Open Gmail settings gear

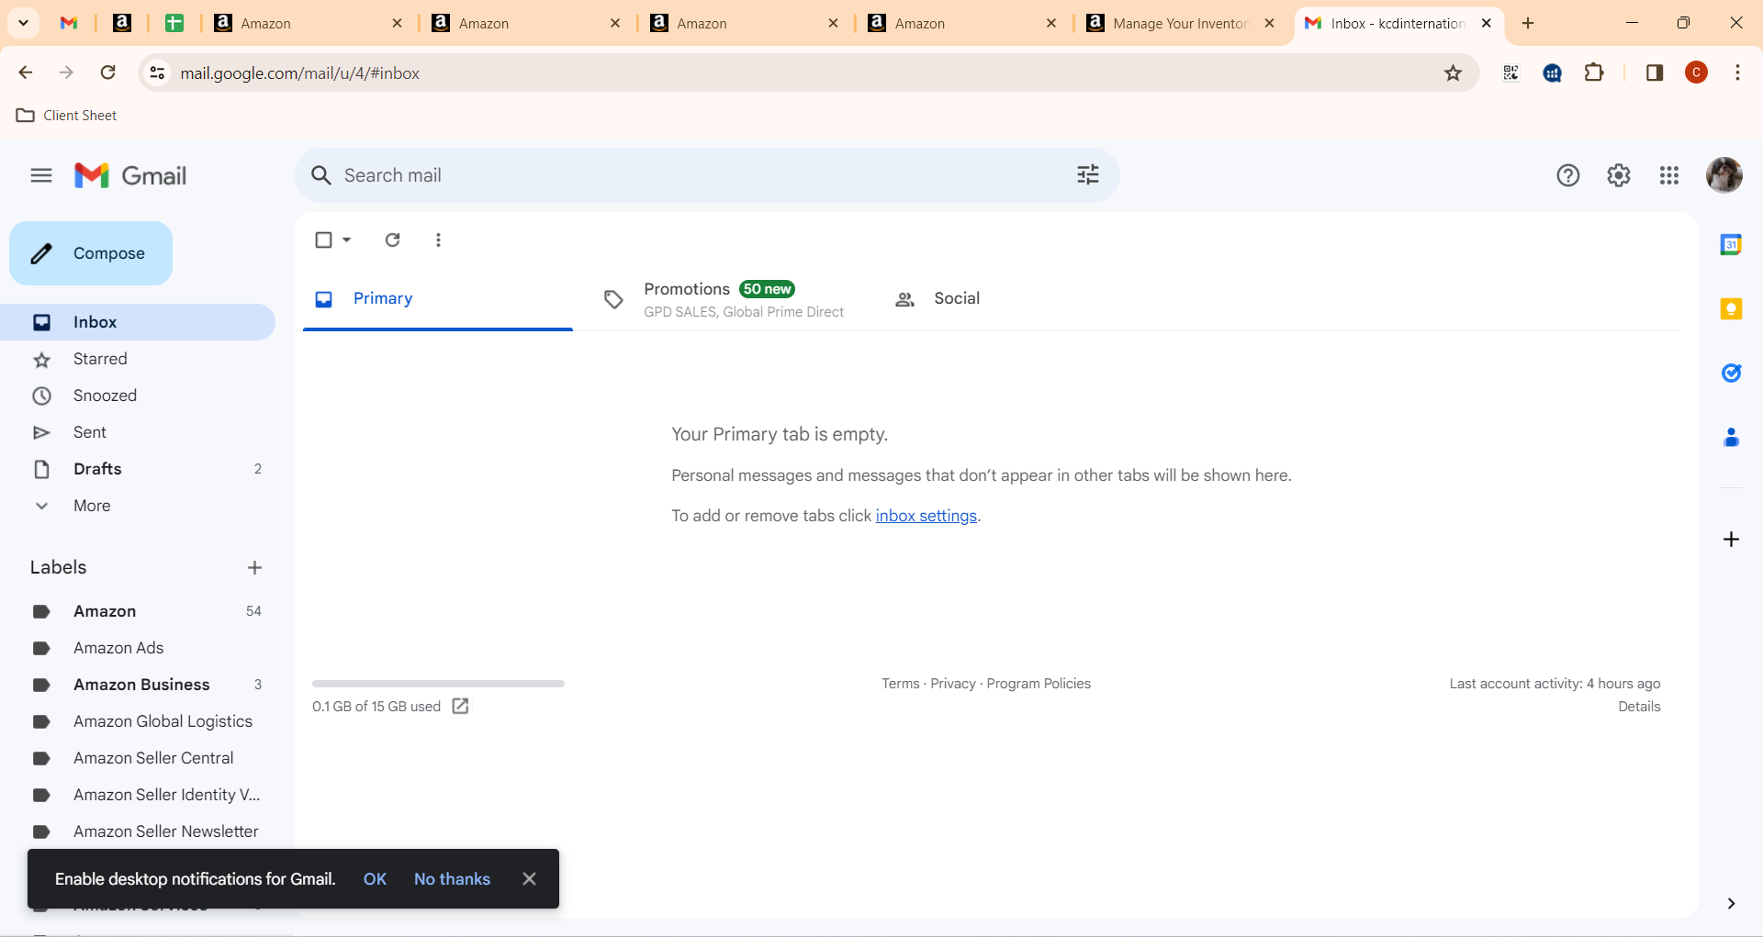[x=1619, y=175]
